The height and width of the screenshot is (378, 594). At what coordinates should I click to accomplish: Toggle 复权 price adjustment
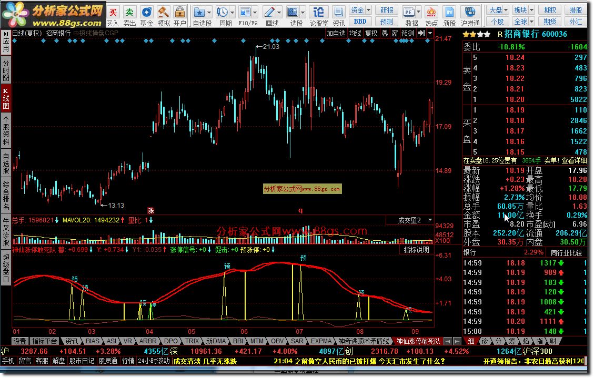point(371,33)
